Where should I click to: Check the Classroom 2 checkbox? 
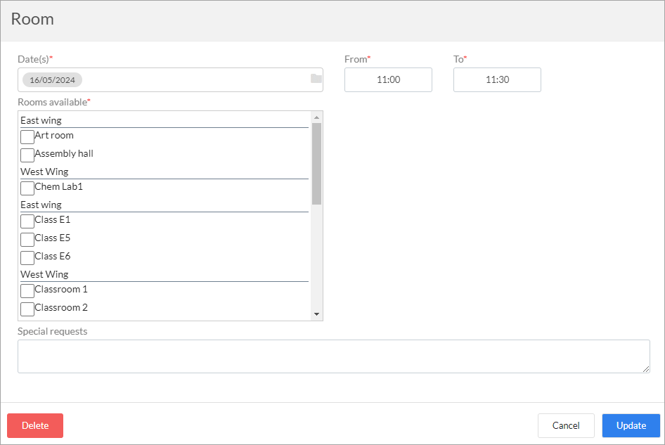(x=27, y=309)
